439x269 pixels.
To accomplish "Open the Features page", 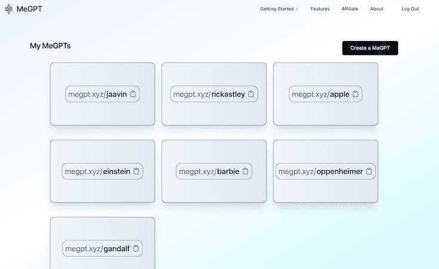I will click(320, 9).
